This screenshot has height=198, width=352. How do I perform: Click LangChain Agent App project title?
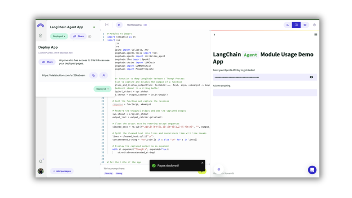66,27
